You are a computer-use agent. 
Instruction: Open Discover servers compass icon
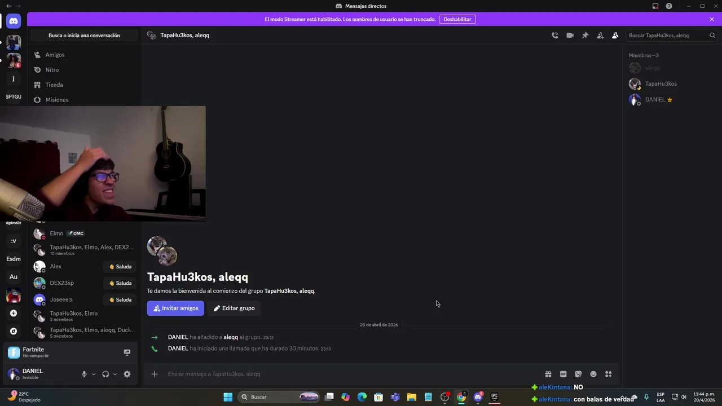(x=14, y=331)
